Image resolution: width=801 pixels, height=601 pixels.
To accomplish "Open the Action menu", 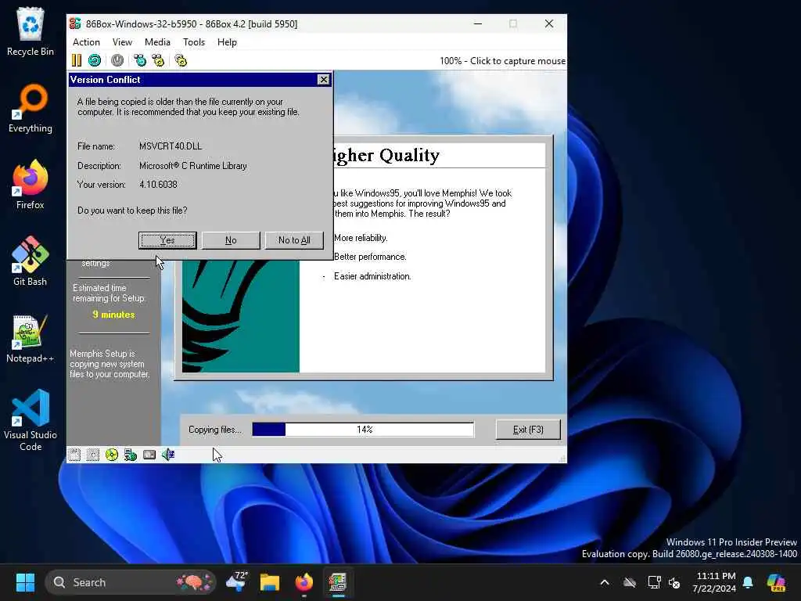I will [x=86, y=42].
